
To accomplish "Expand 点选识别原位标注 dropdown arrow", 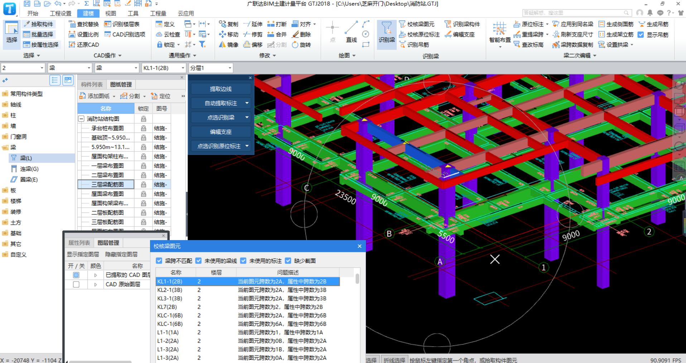I will (247, 146).
